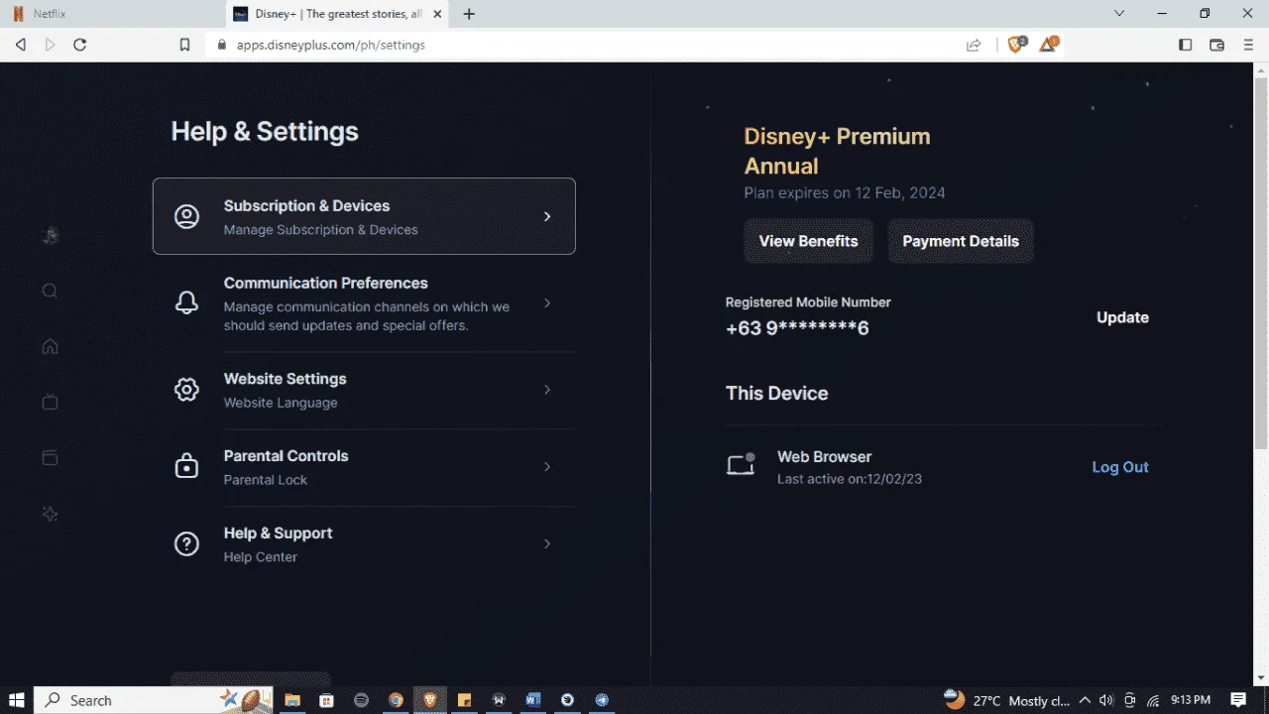Click the 'Help & Settings' heading
The height and width of the screenshot is (714, 1269).
(265, 132)
